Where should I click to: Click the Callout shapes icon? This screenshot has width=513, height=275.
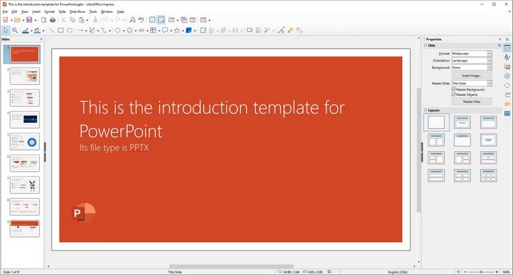166,31
